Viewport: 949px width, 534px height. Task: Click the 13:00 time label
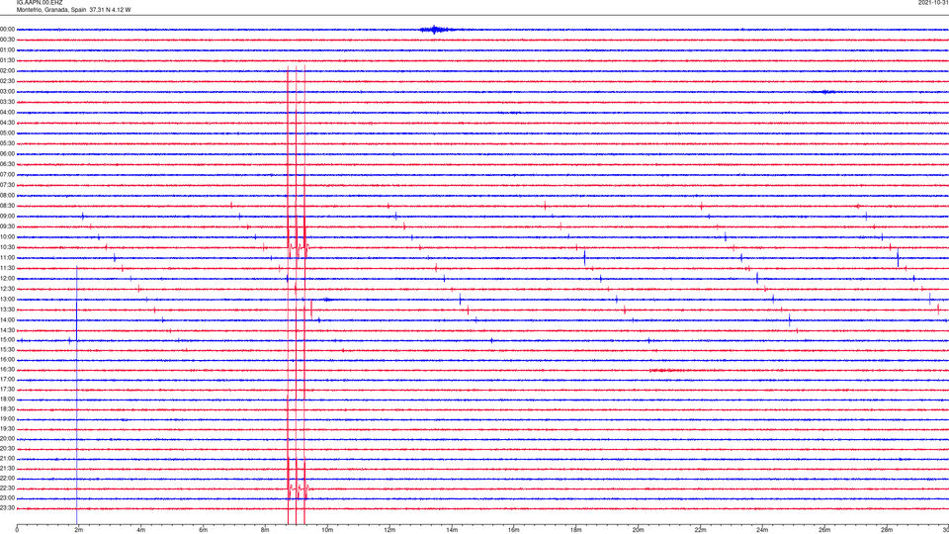pos(7,299)
